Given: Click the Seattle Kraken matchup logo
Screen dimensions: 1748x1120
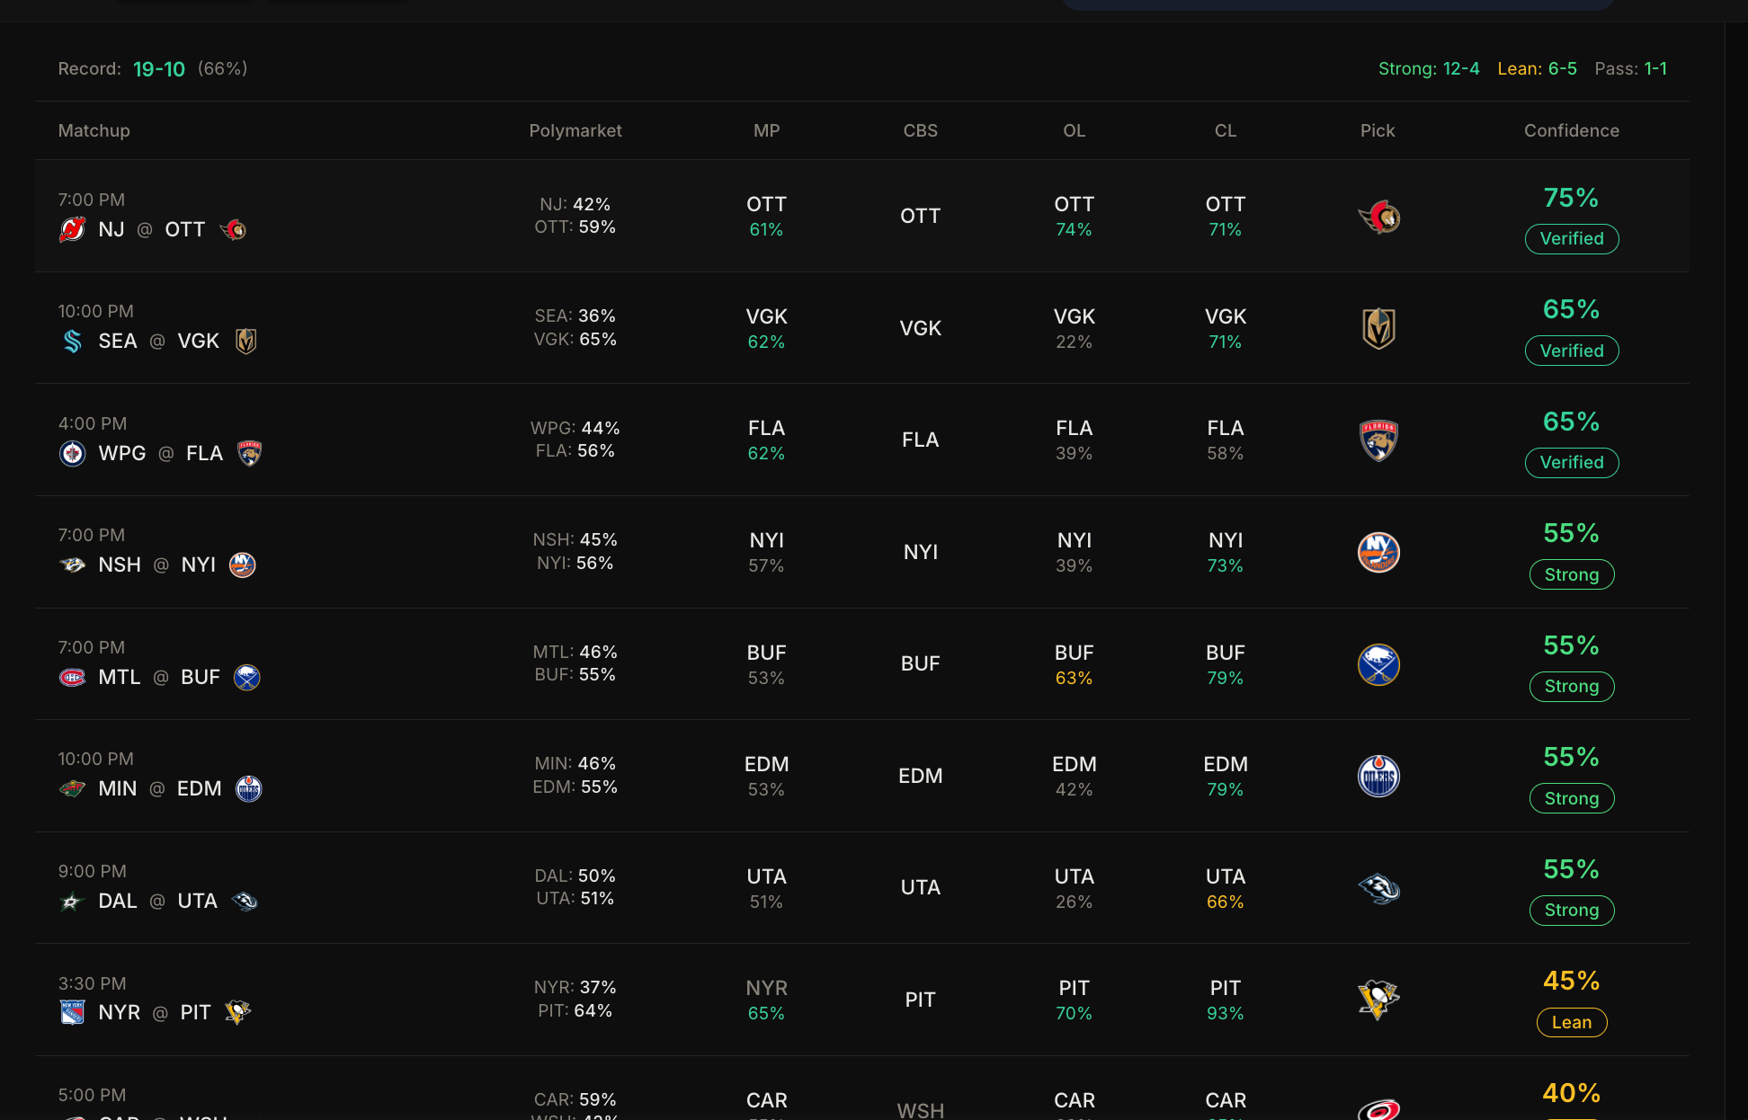Looking at the screenshot, I should pos(72,341).
